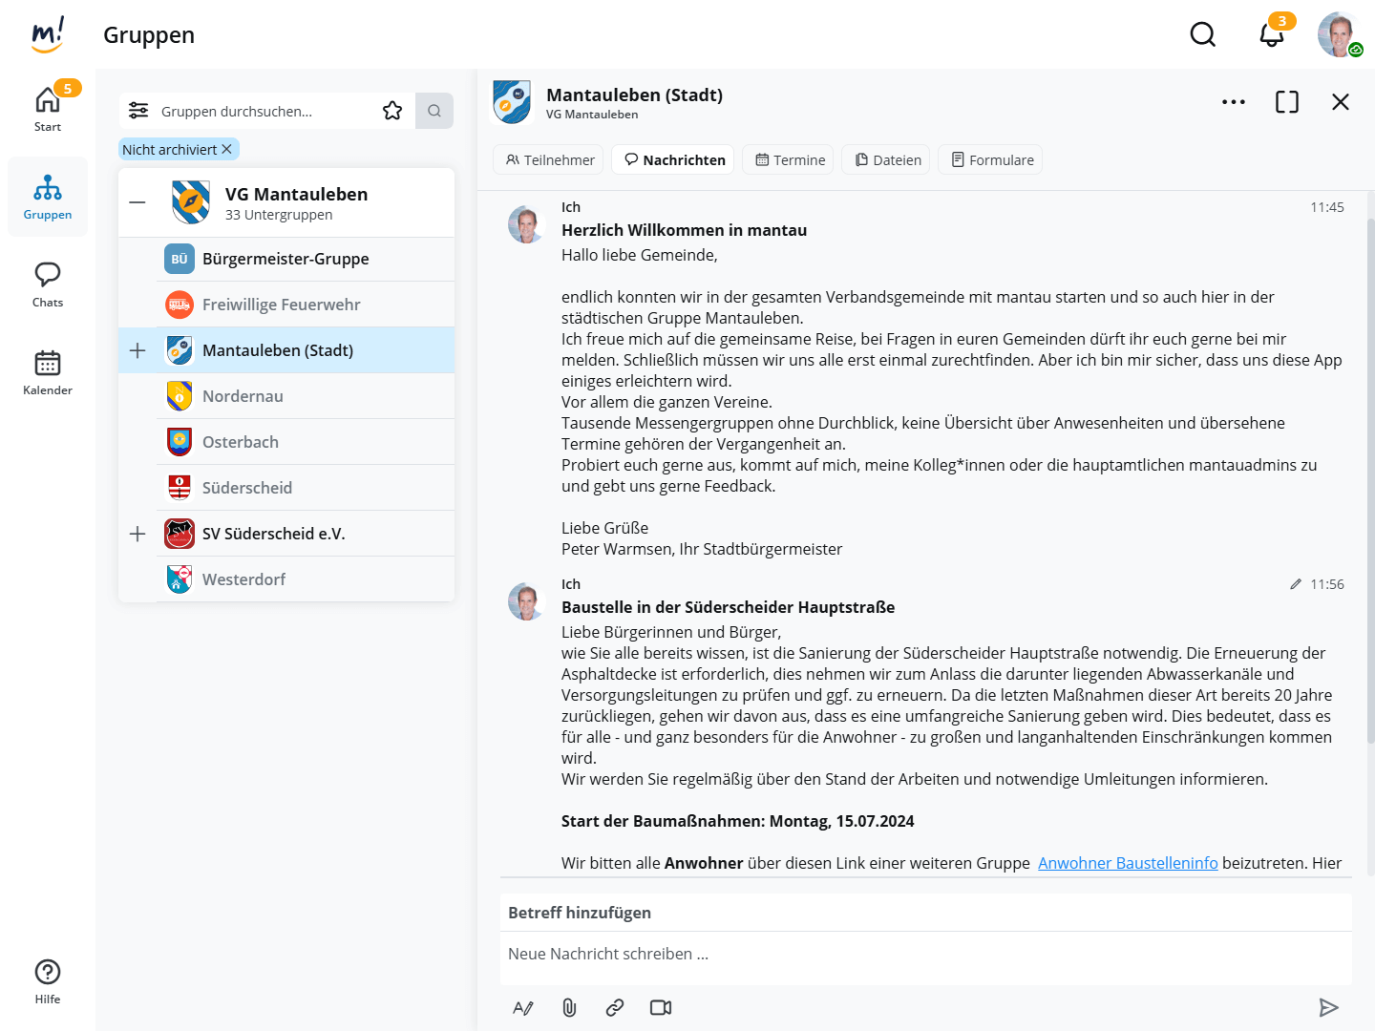
Task: Open the three-dots group options menu
Action: [x=1234, y=102]
